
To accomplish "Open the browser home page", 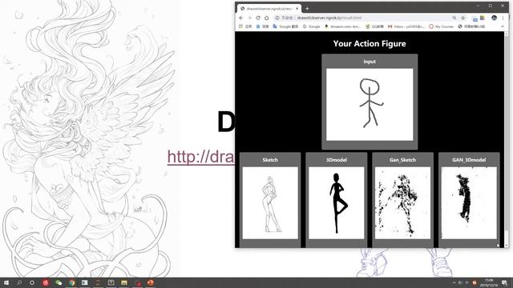I will (267, 18).
